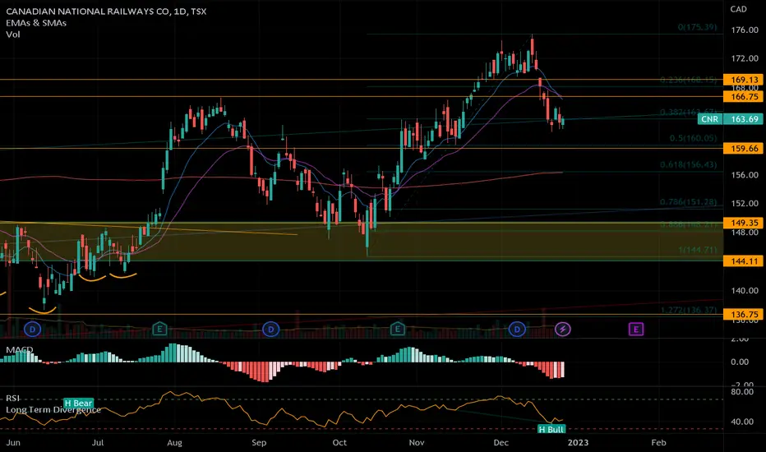The height and width of the screenshot is (452, 766).
Task: Click the Fibonacci 0(175.39) level label
Action: [697, 27]
